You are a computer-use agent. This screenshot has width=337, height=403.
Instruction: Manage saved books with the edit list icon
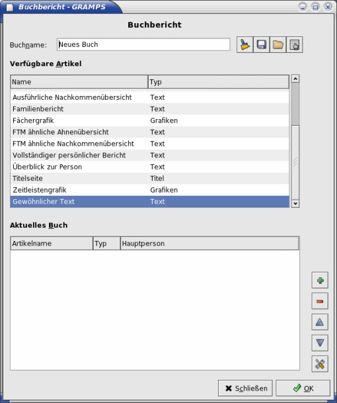295,45
